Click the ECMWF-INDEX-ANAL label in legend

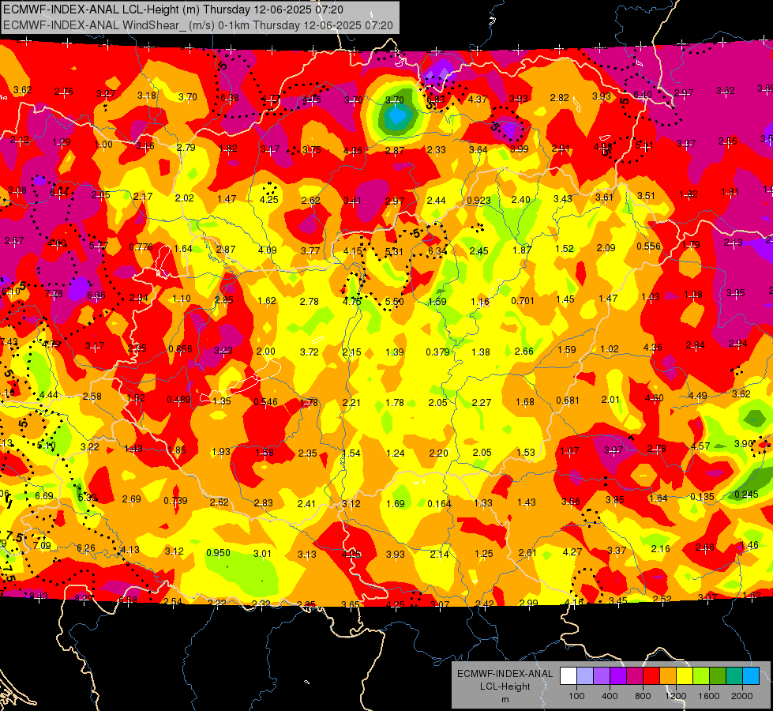(x=505, y=674)
